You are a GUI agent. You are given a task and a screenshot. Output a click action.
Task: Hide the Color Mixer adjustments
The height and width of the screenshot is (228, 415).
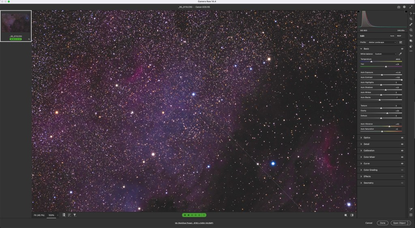click(402, 157)
